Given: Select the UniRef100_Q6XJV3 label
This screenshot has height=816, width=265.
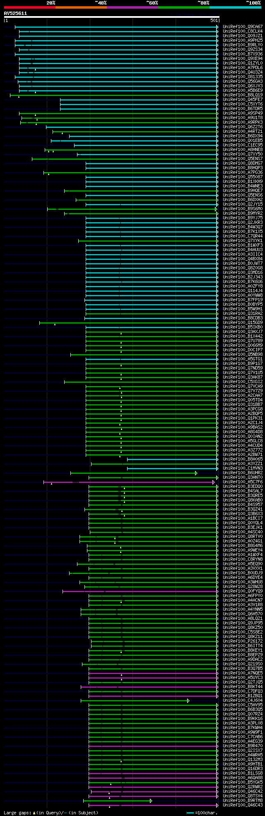Looking at the screenshot, I should click(243, 86).
